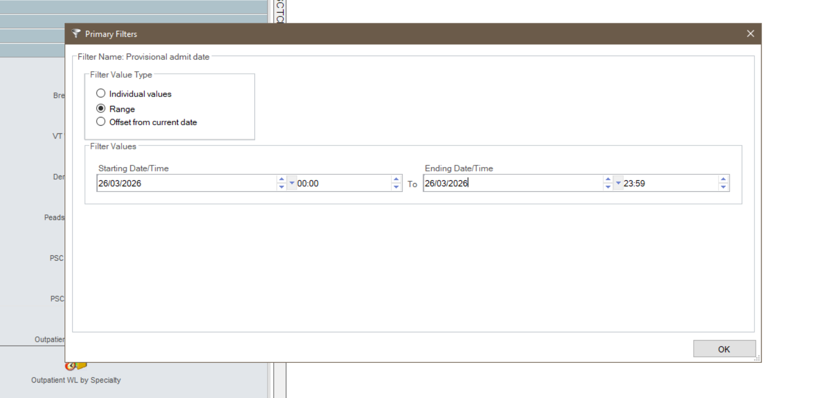Screen dimensions: 813x398
Task: Select the Individual values radio button
Action: pyautogui.click(x=100, y=94)
